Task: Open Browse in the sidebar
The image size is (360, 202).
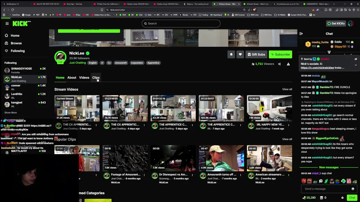Action: coord(16,43)
